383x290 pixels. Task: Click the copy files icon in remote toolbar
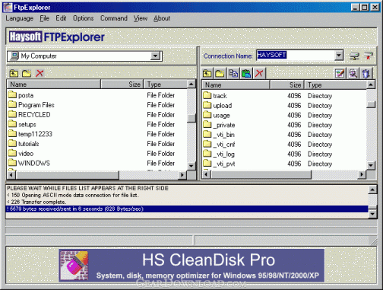pyautogui.click(x=233, y=74)
